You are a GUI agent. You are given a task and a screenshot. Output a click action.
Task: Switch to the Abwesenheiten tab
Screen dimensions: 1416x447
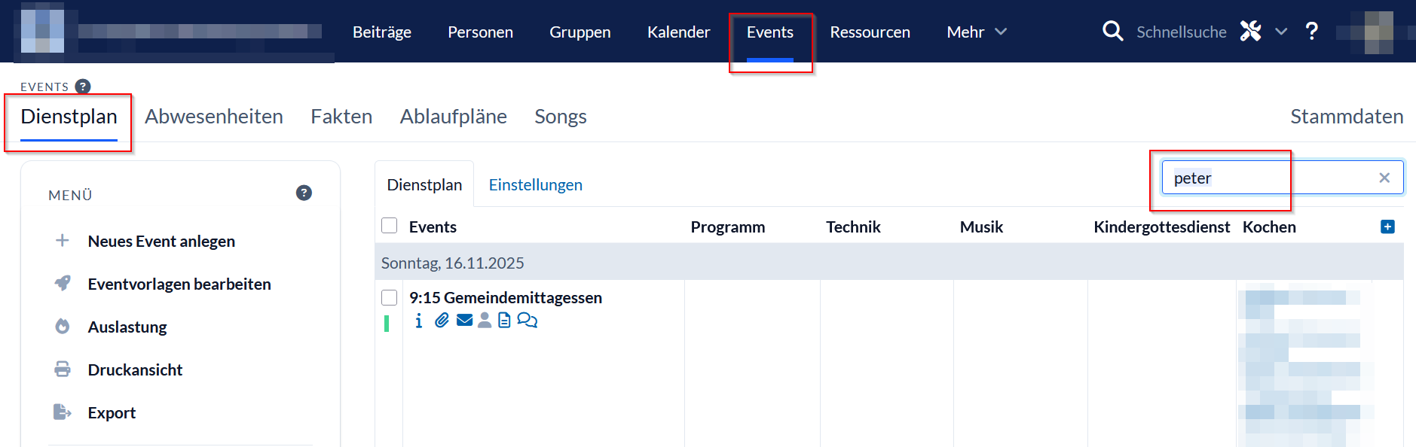[214, 117]
